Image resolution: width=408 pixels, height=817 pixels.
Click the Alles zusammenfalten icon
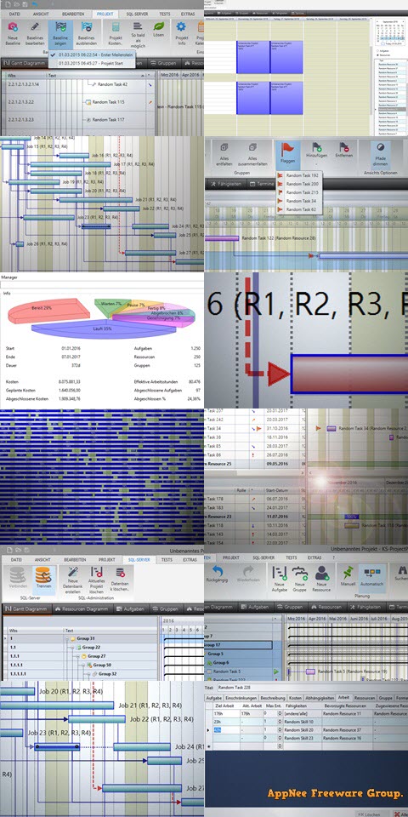(252, 147)
